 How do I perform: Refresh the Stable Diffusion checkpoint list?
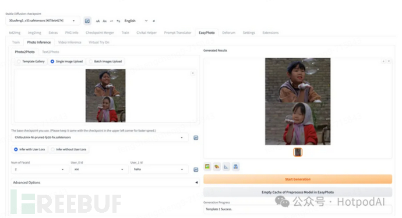click(87, 21)
